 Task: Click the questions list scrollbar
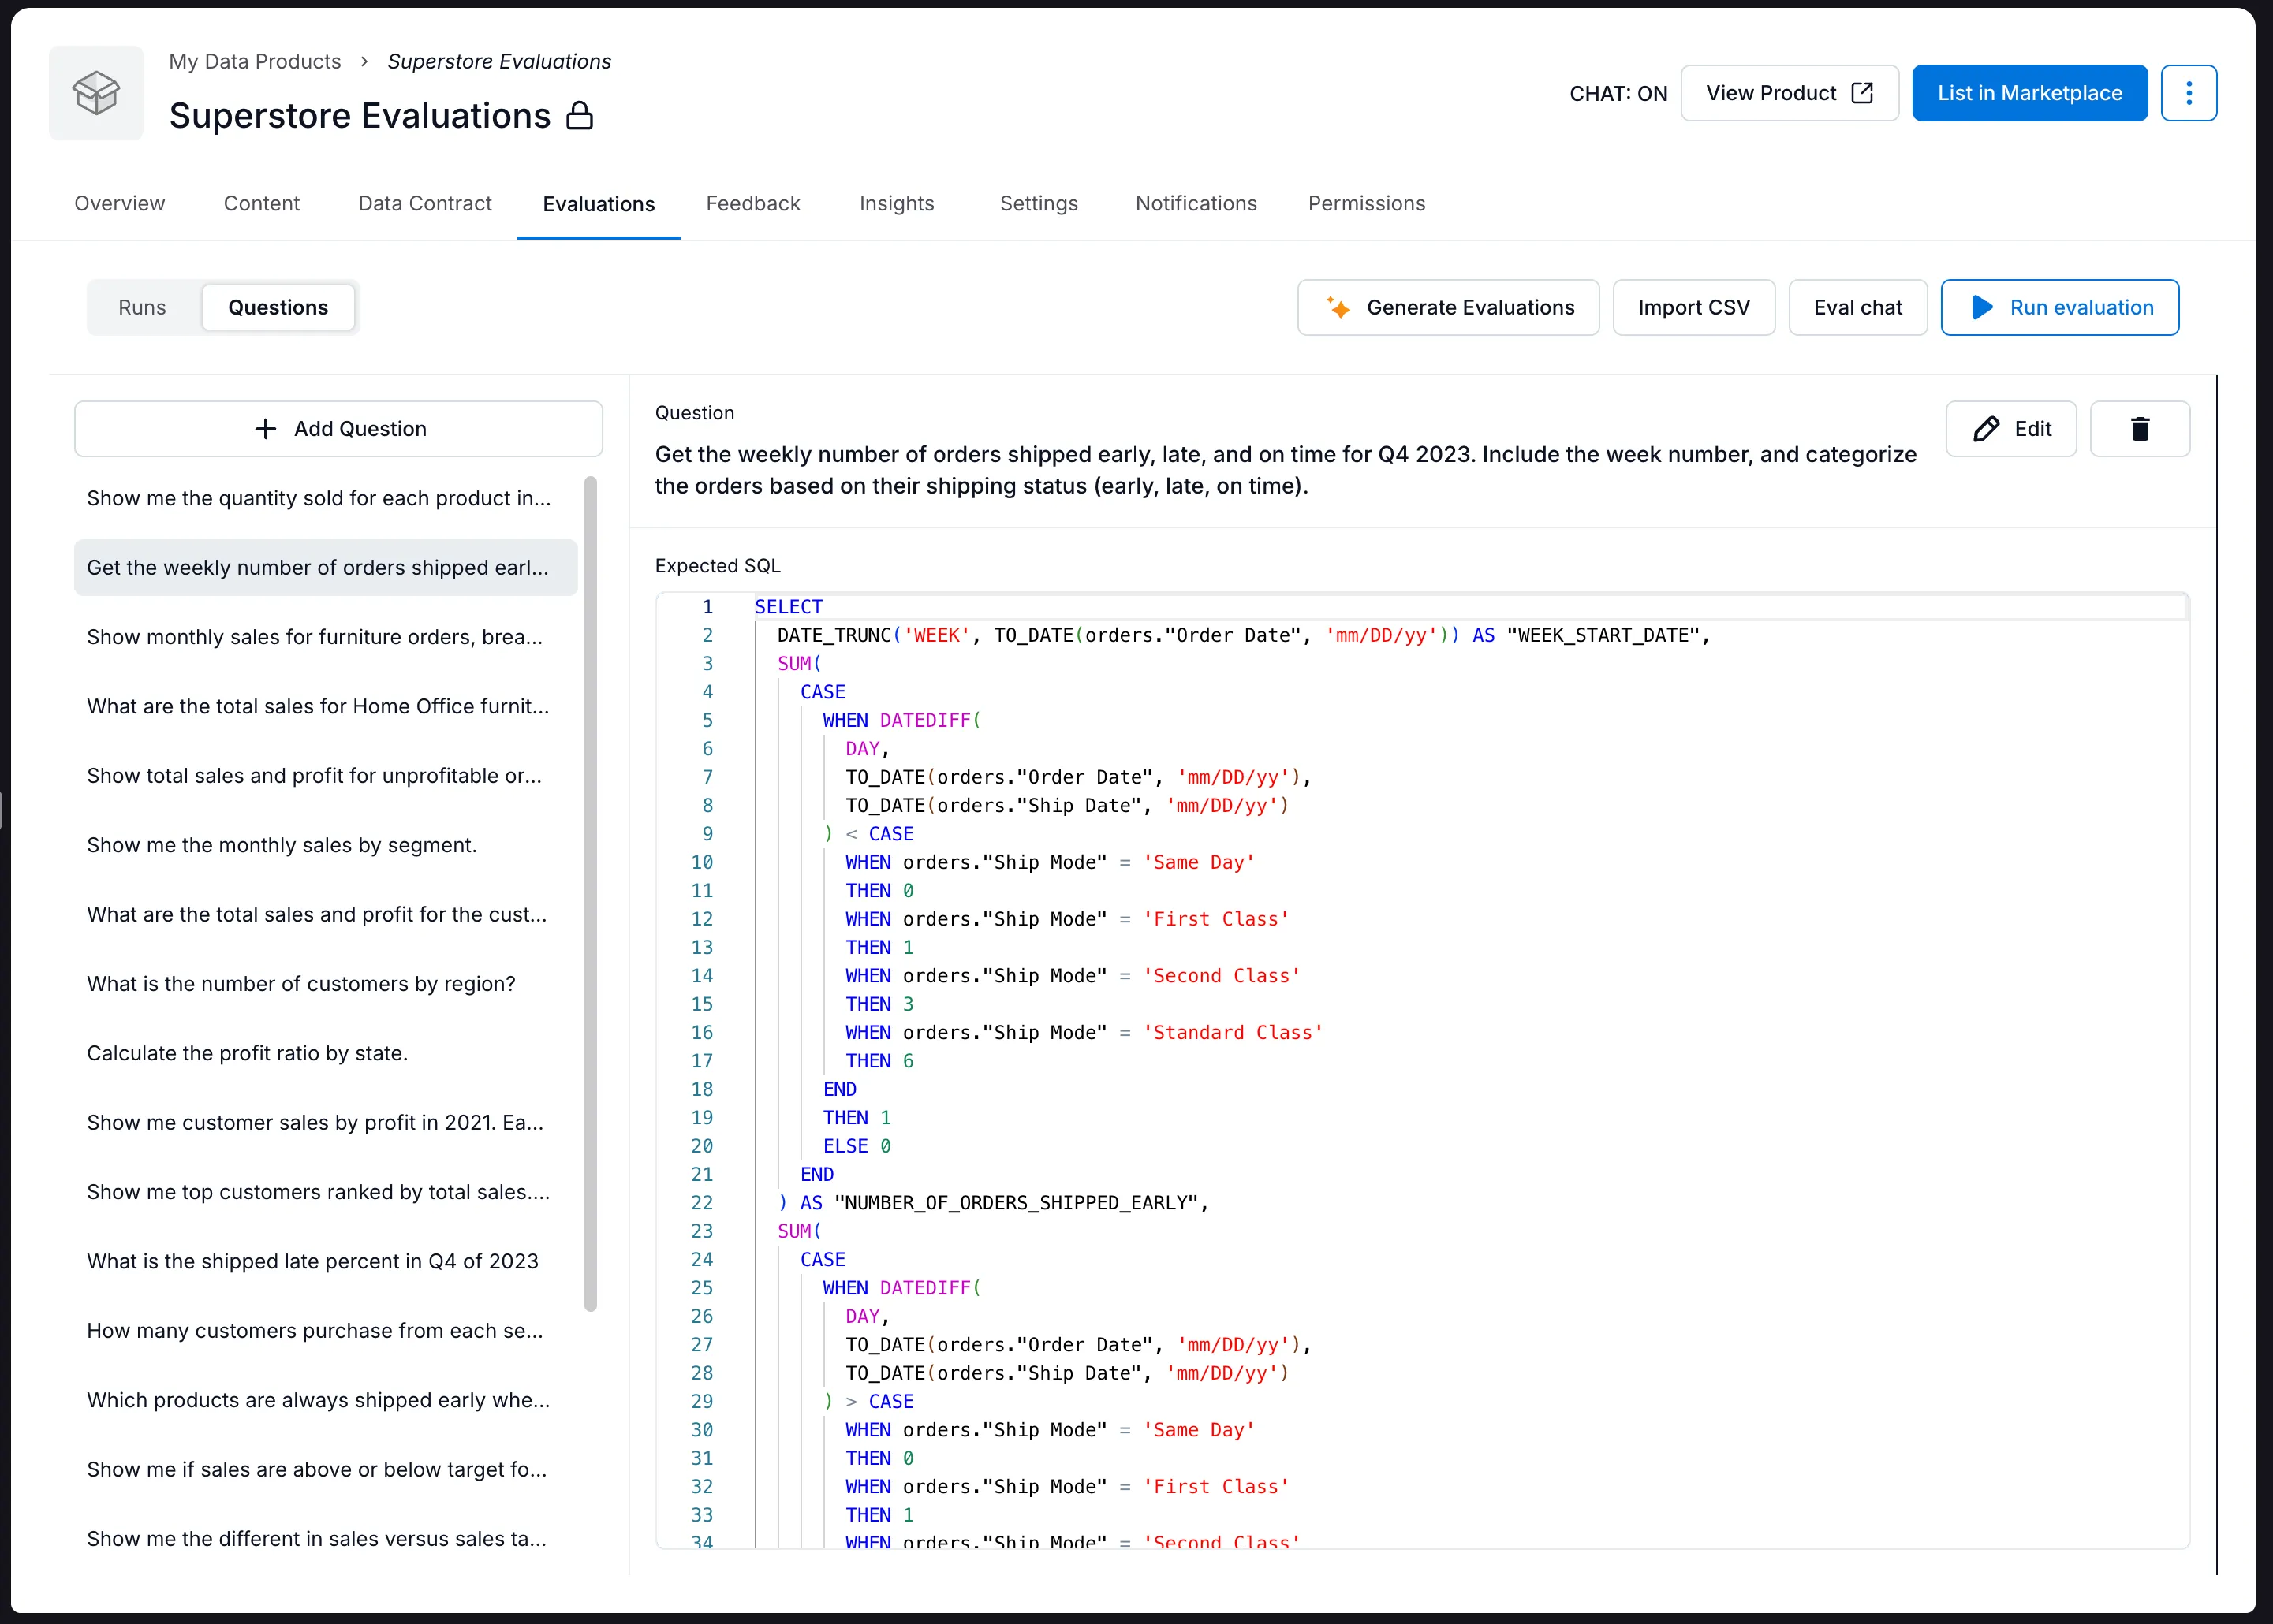coord(590,893)
